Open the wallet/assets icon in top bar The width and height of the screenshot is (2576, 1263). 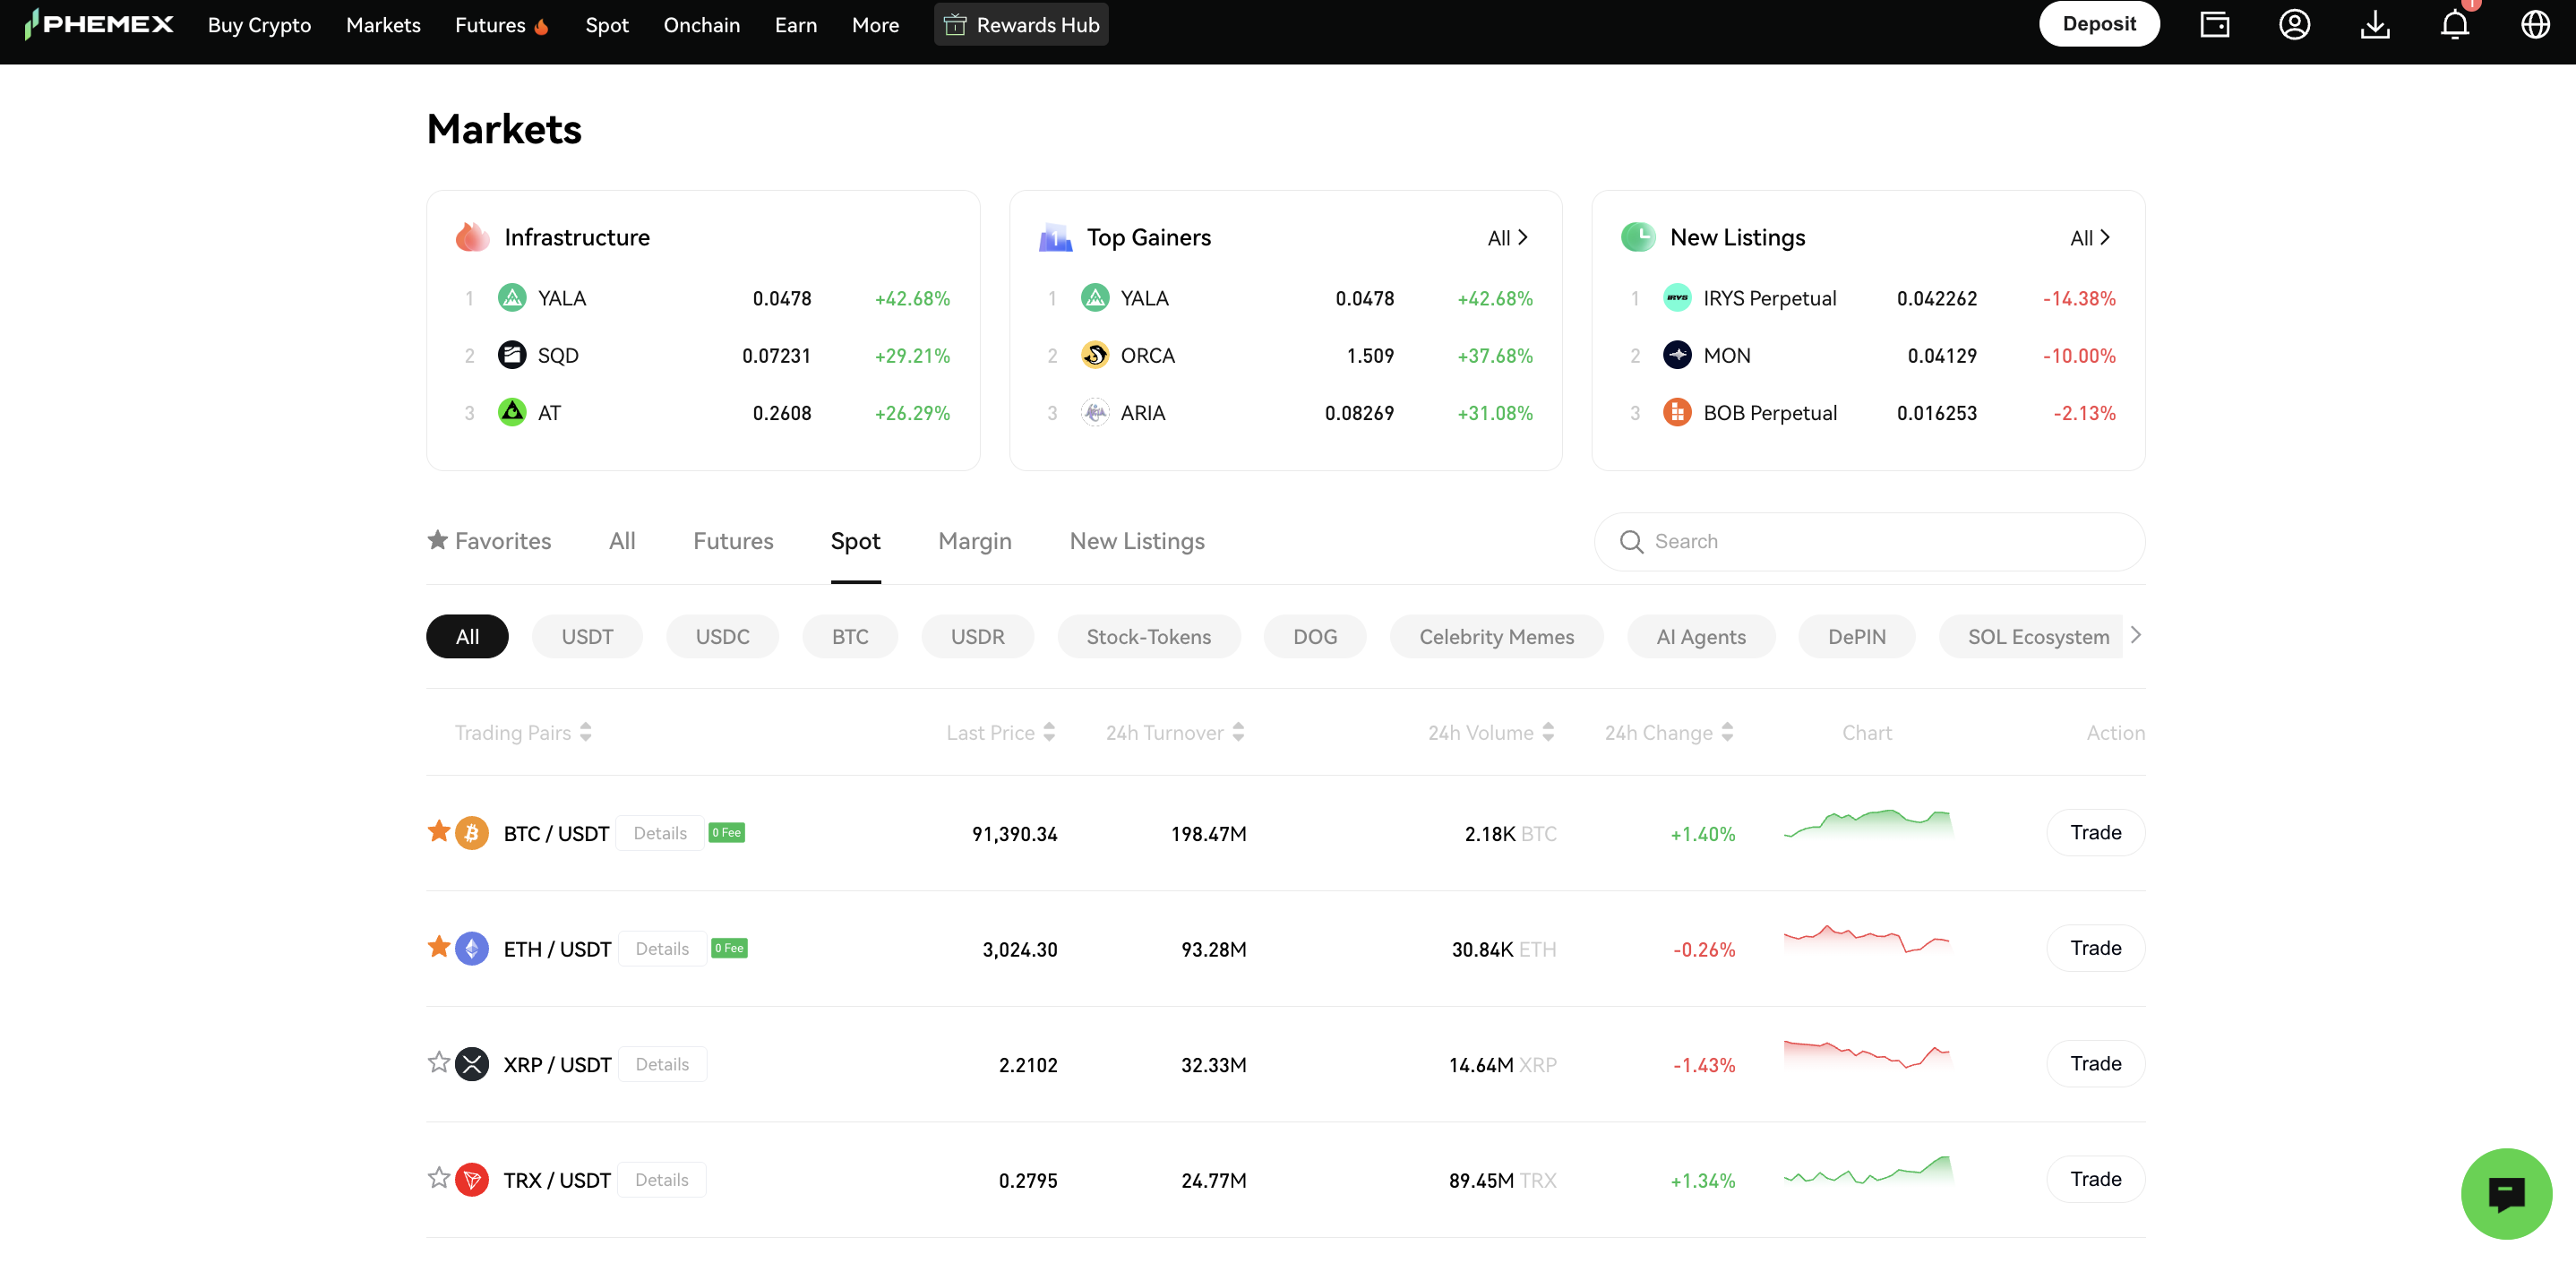pos(2215,24)
